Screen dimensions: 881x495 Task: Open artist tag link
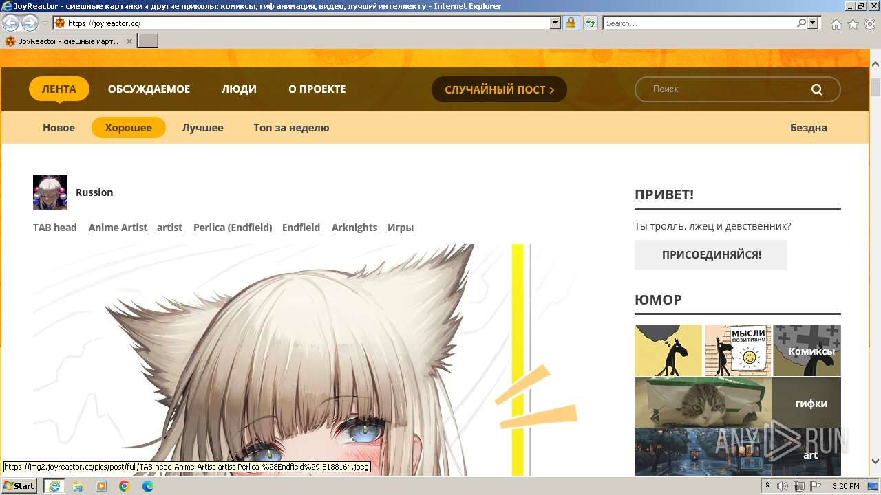[169, 228]
